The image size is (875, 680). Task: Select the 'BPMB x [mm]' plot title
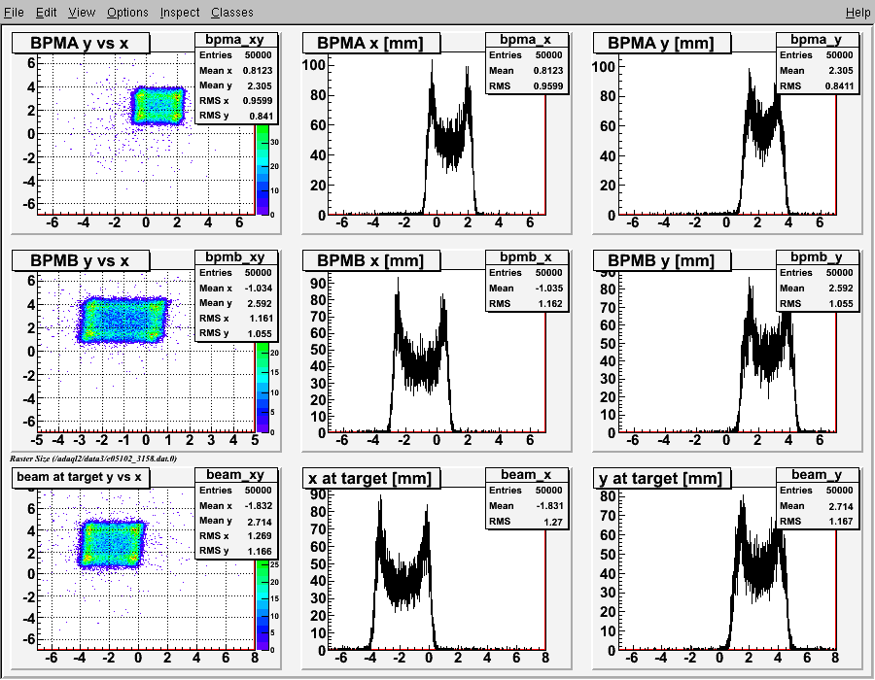click(370, 260)
